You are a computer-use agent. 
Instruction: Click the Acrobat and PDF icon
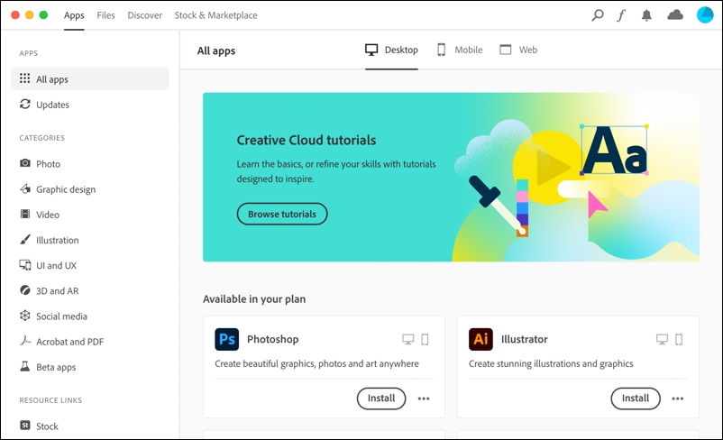(25, 341)
